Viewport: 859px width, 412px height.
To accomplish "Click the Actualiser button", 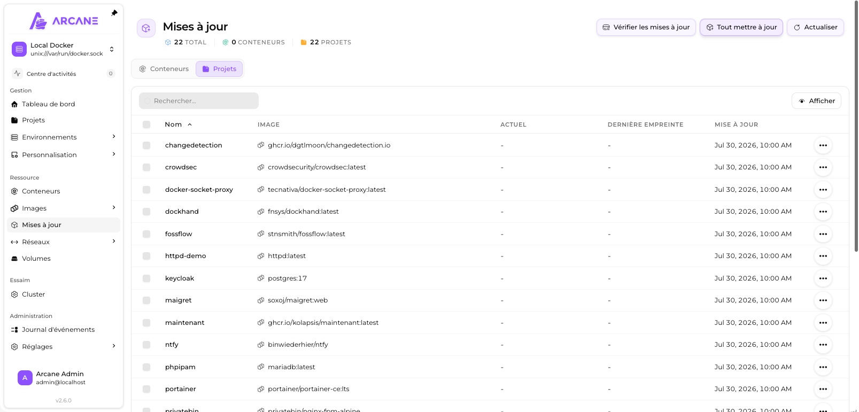I will (x=815, y=27).
